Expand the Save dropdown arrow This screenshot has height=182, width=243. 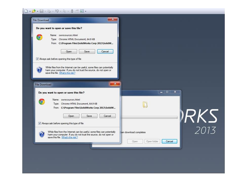click(45, 11)
